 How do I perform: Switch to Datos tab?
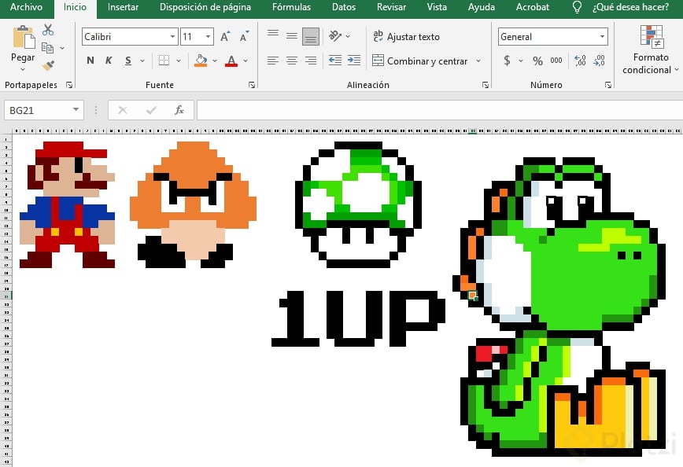point(344,7)
